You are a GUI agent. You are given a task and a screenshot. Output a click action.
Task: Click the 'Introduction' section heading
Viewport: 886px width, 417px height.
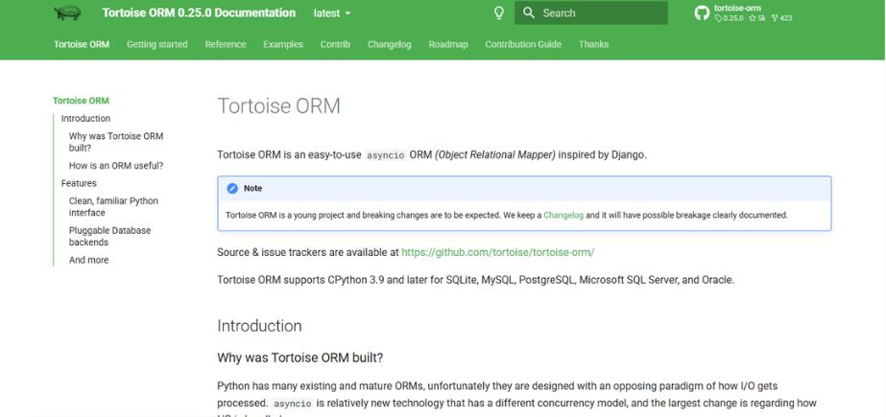259,326
